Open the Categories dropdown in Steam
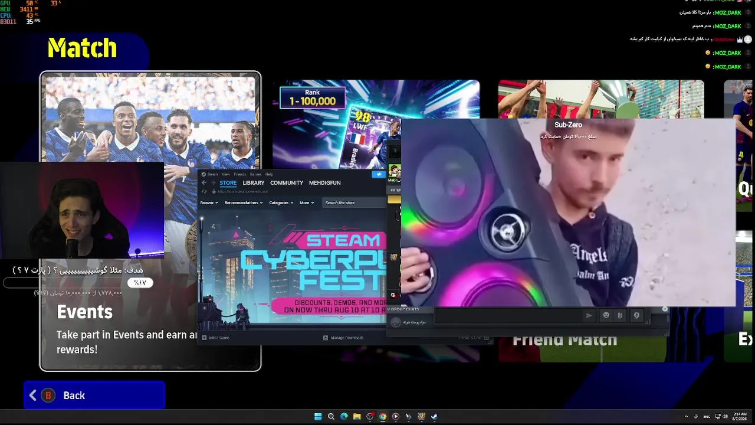 (x=281, y=202)
